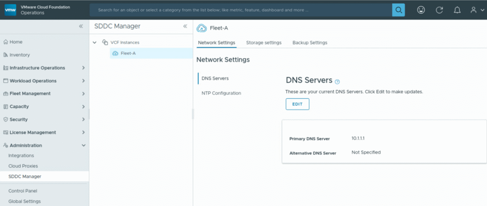Viewport: 487px width, 206px height.
Task: Open the smiley feedback icon
Action: click(x=421, y=9)
